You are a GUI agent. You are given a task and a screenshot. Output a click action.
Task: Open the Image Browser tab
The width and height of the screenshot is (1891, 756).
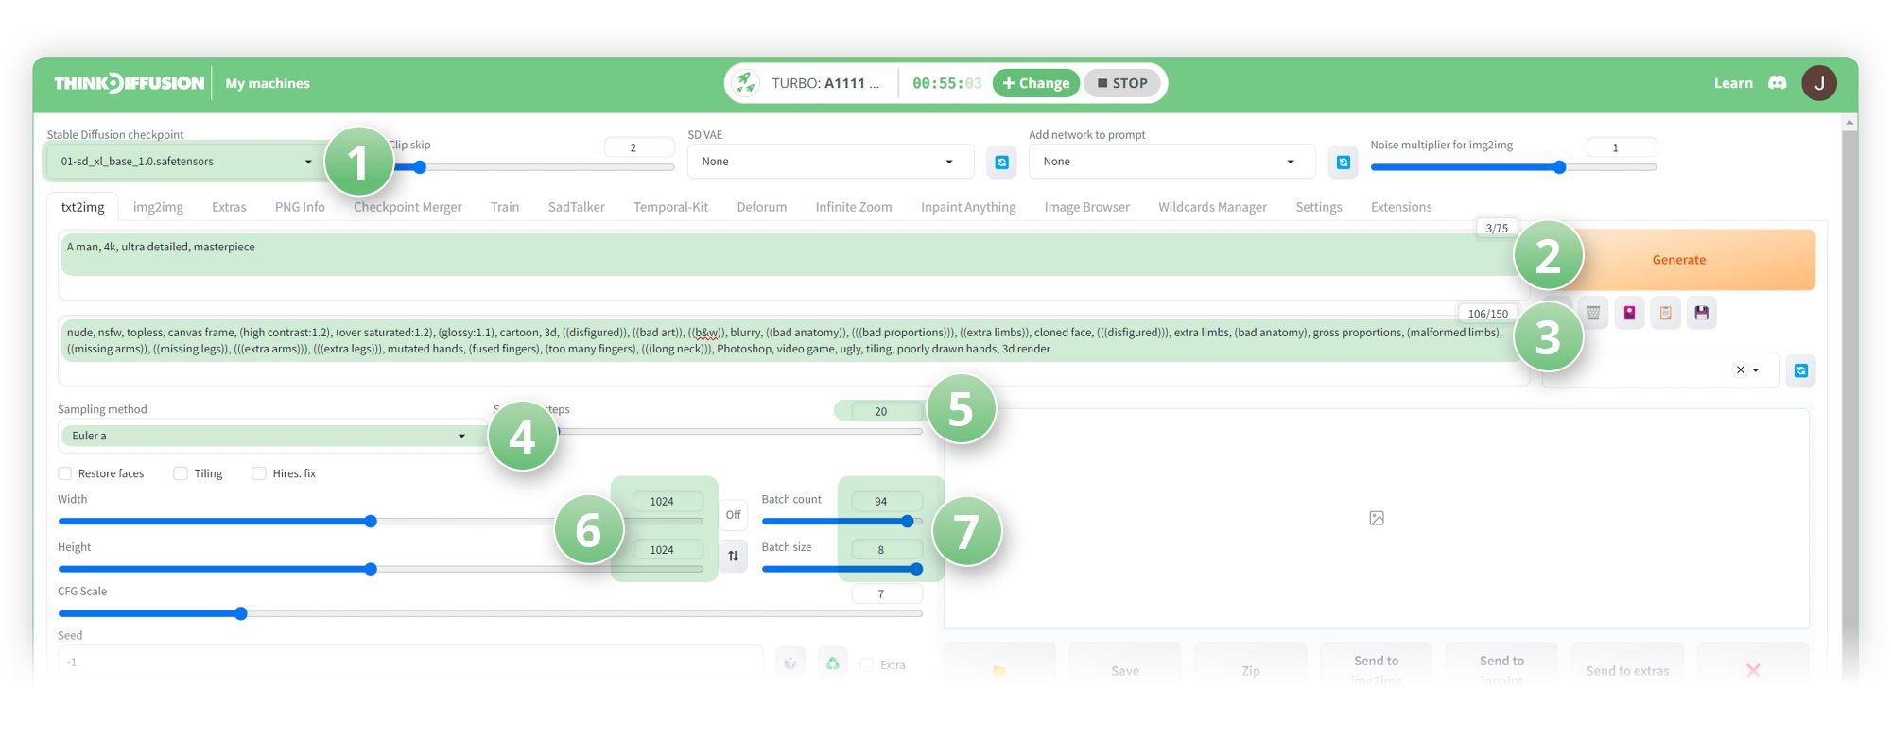(x=1087, y=207)
